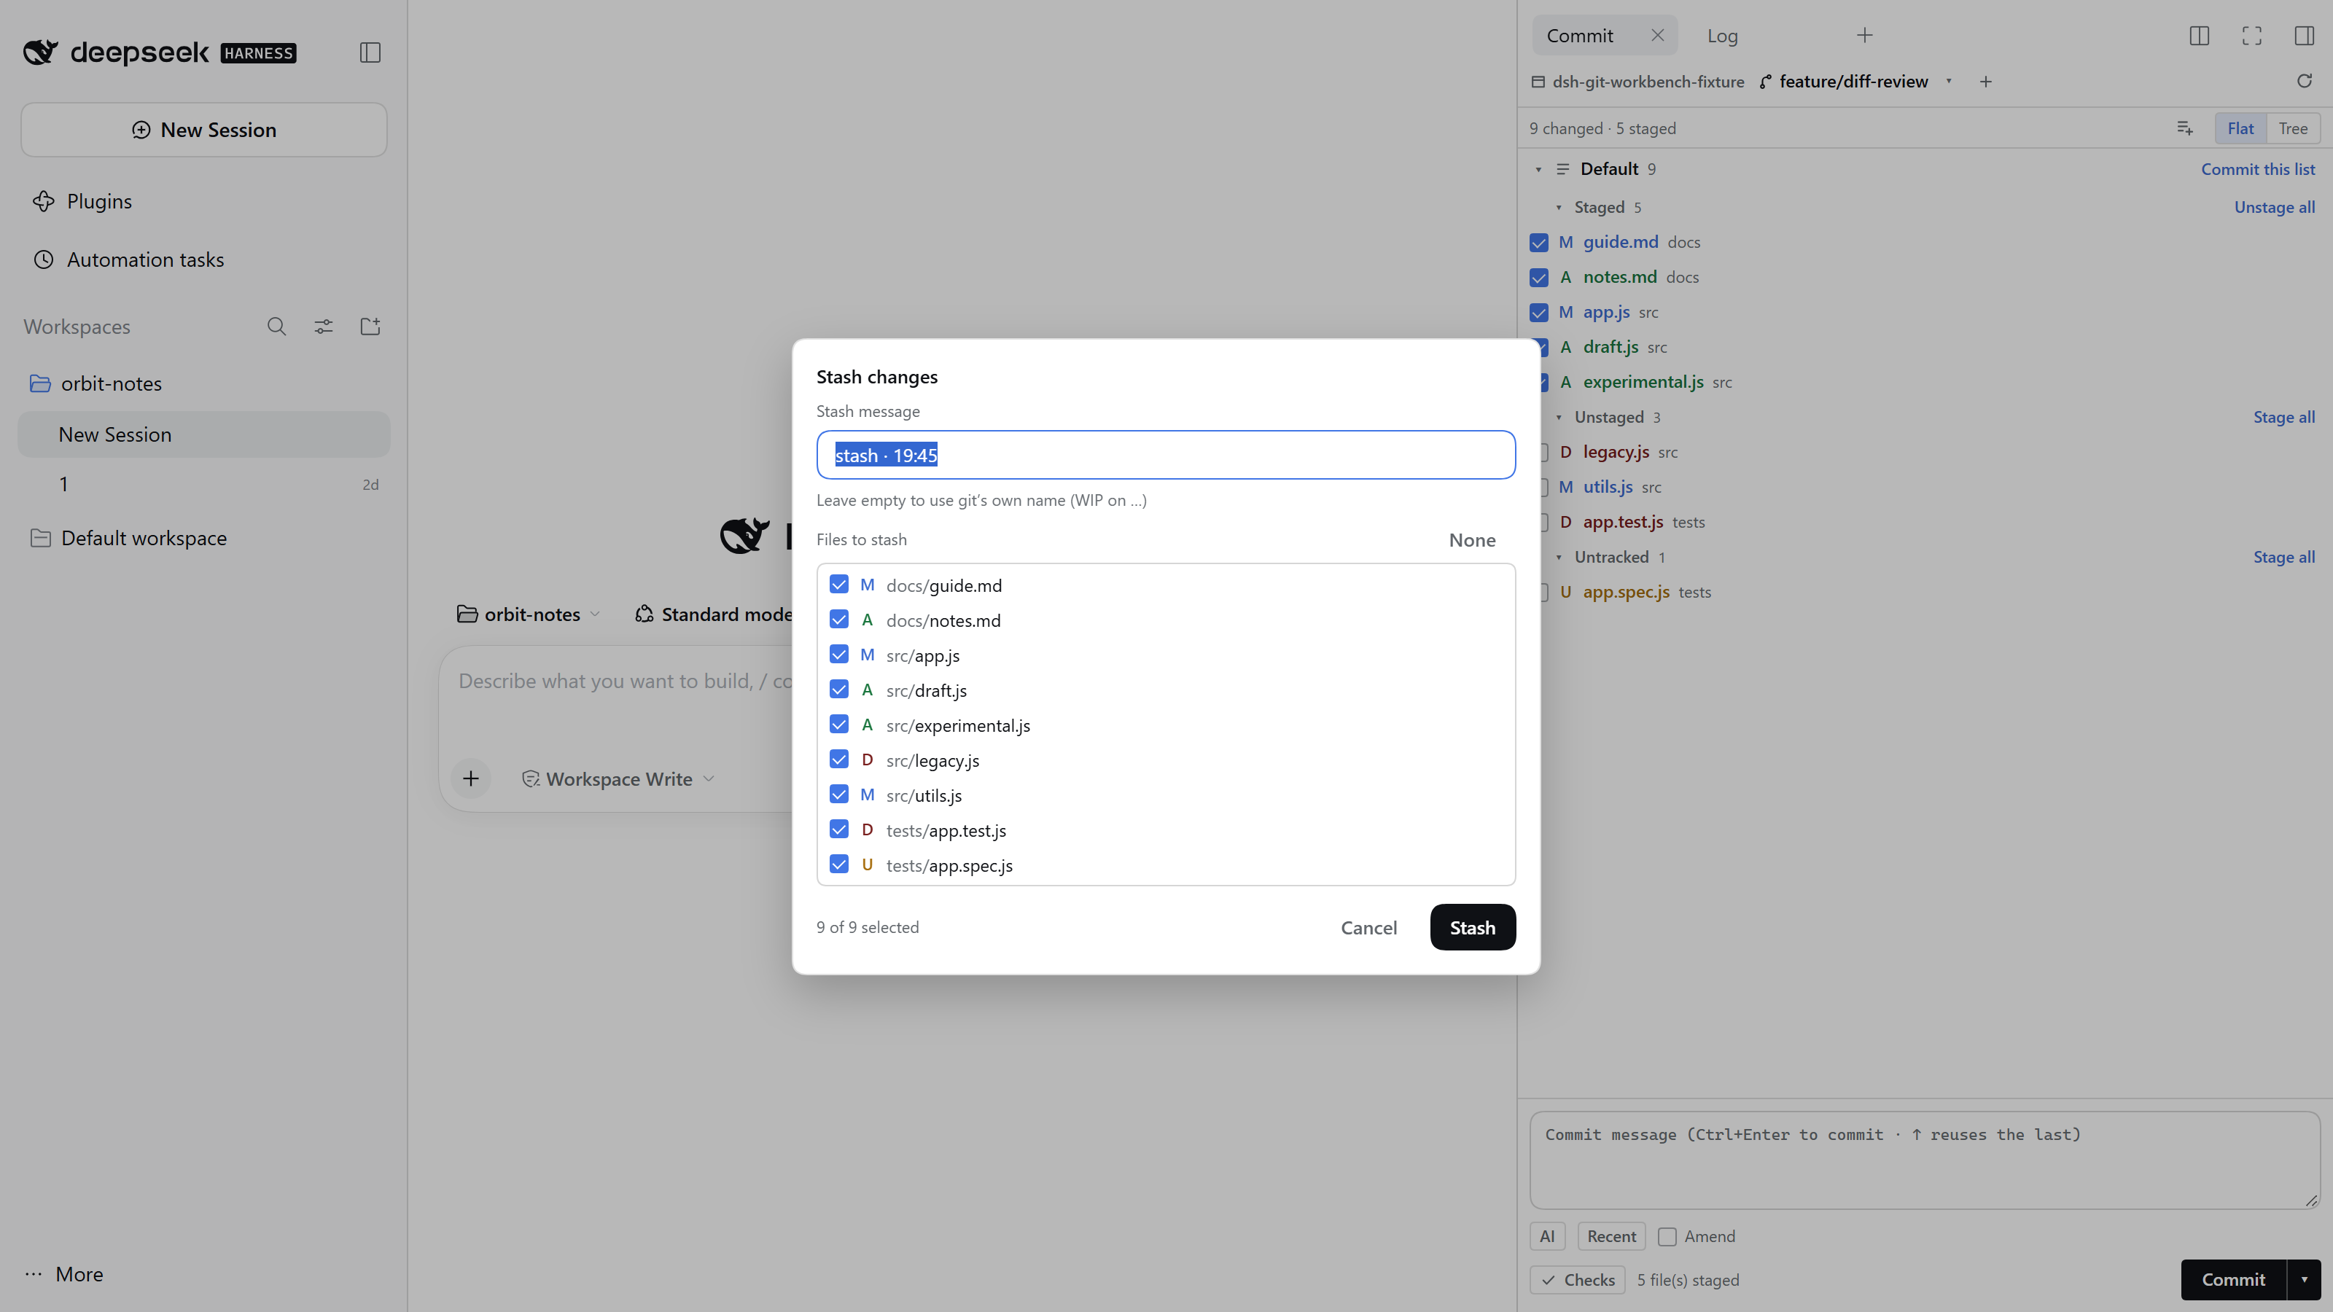2333x1312 pixels.
Task: Collapse the left sidebar panel icon
Action: pos(370,52)
